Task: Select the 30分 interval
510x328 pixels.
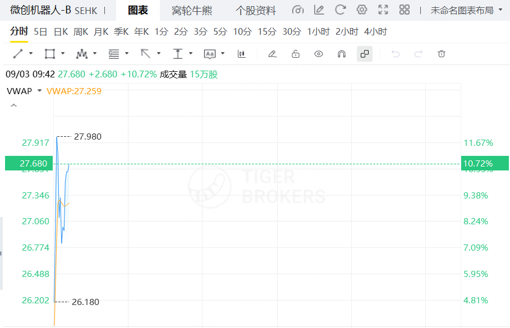Action: click(292, 31)
